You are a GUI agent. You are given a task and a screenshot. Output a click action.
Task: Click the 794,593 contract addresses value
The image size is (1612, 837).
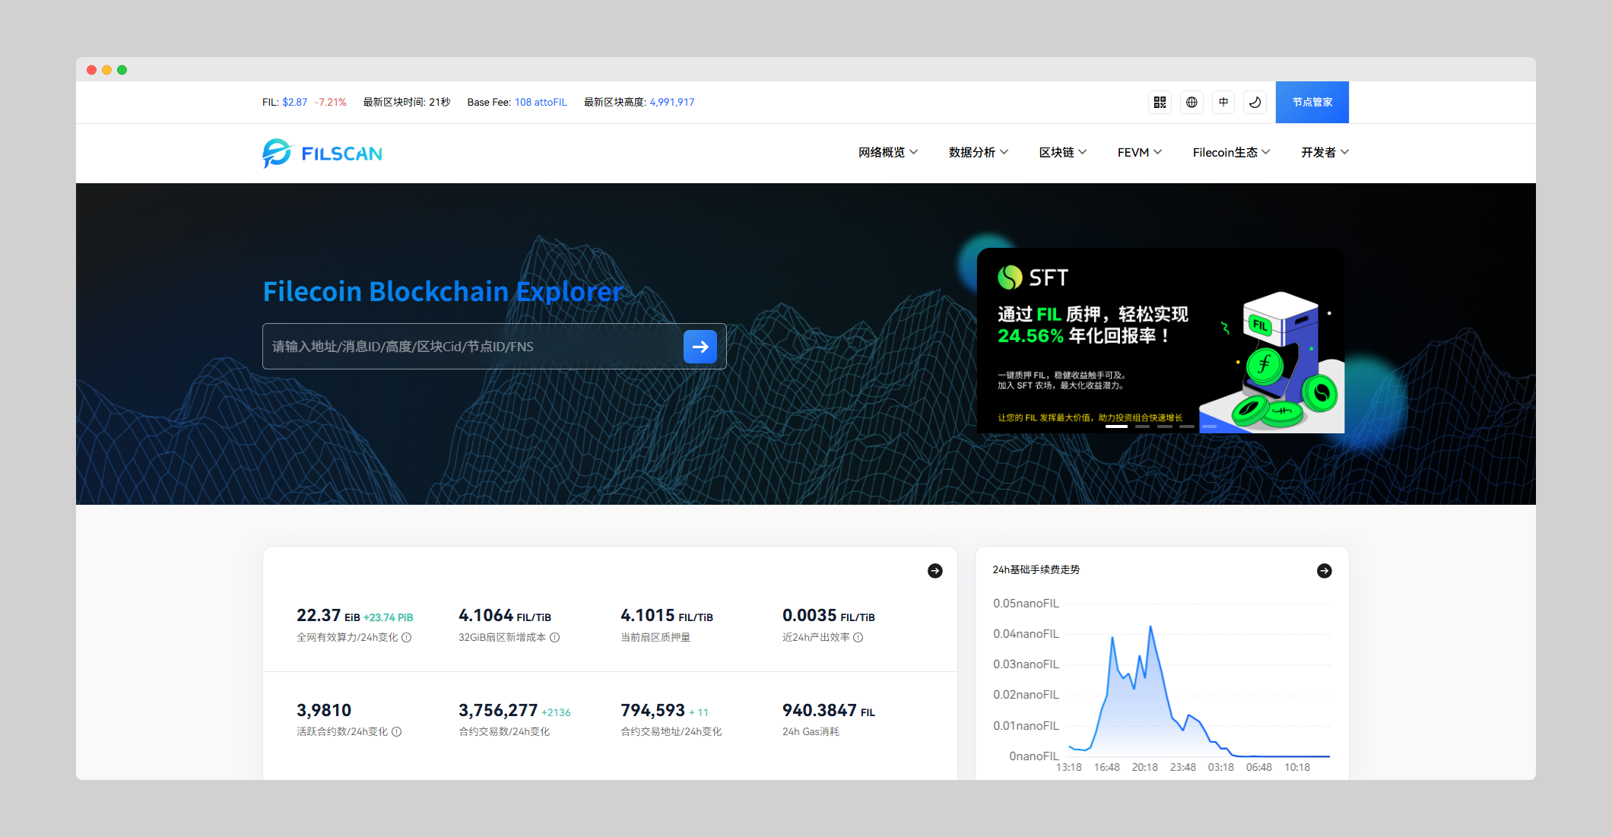[653, 710]
